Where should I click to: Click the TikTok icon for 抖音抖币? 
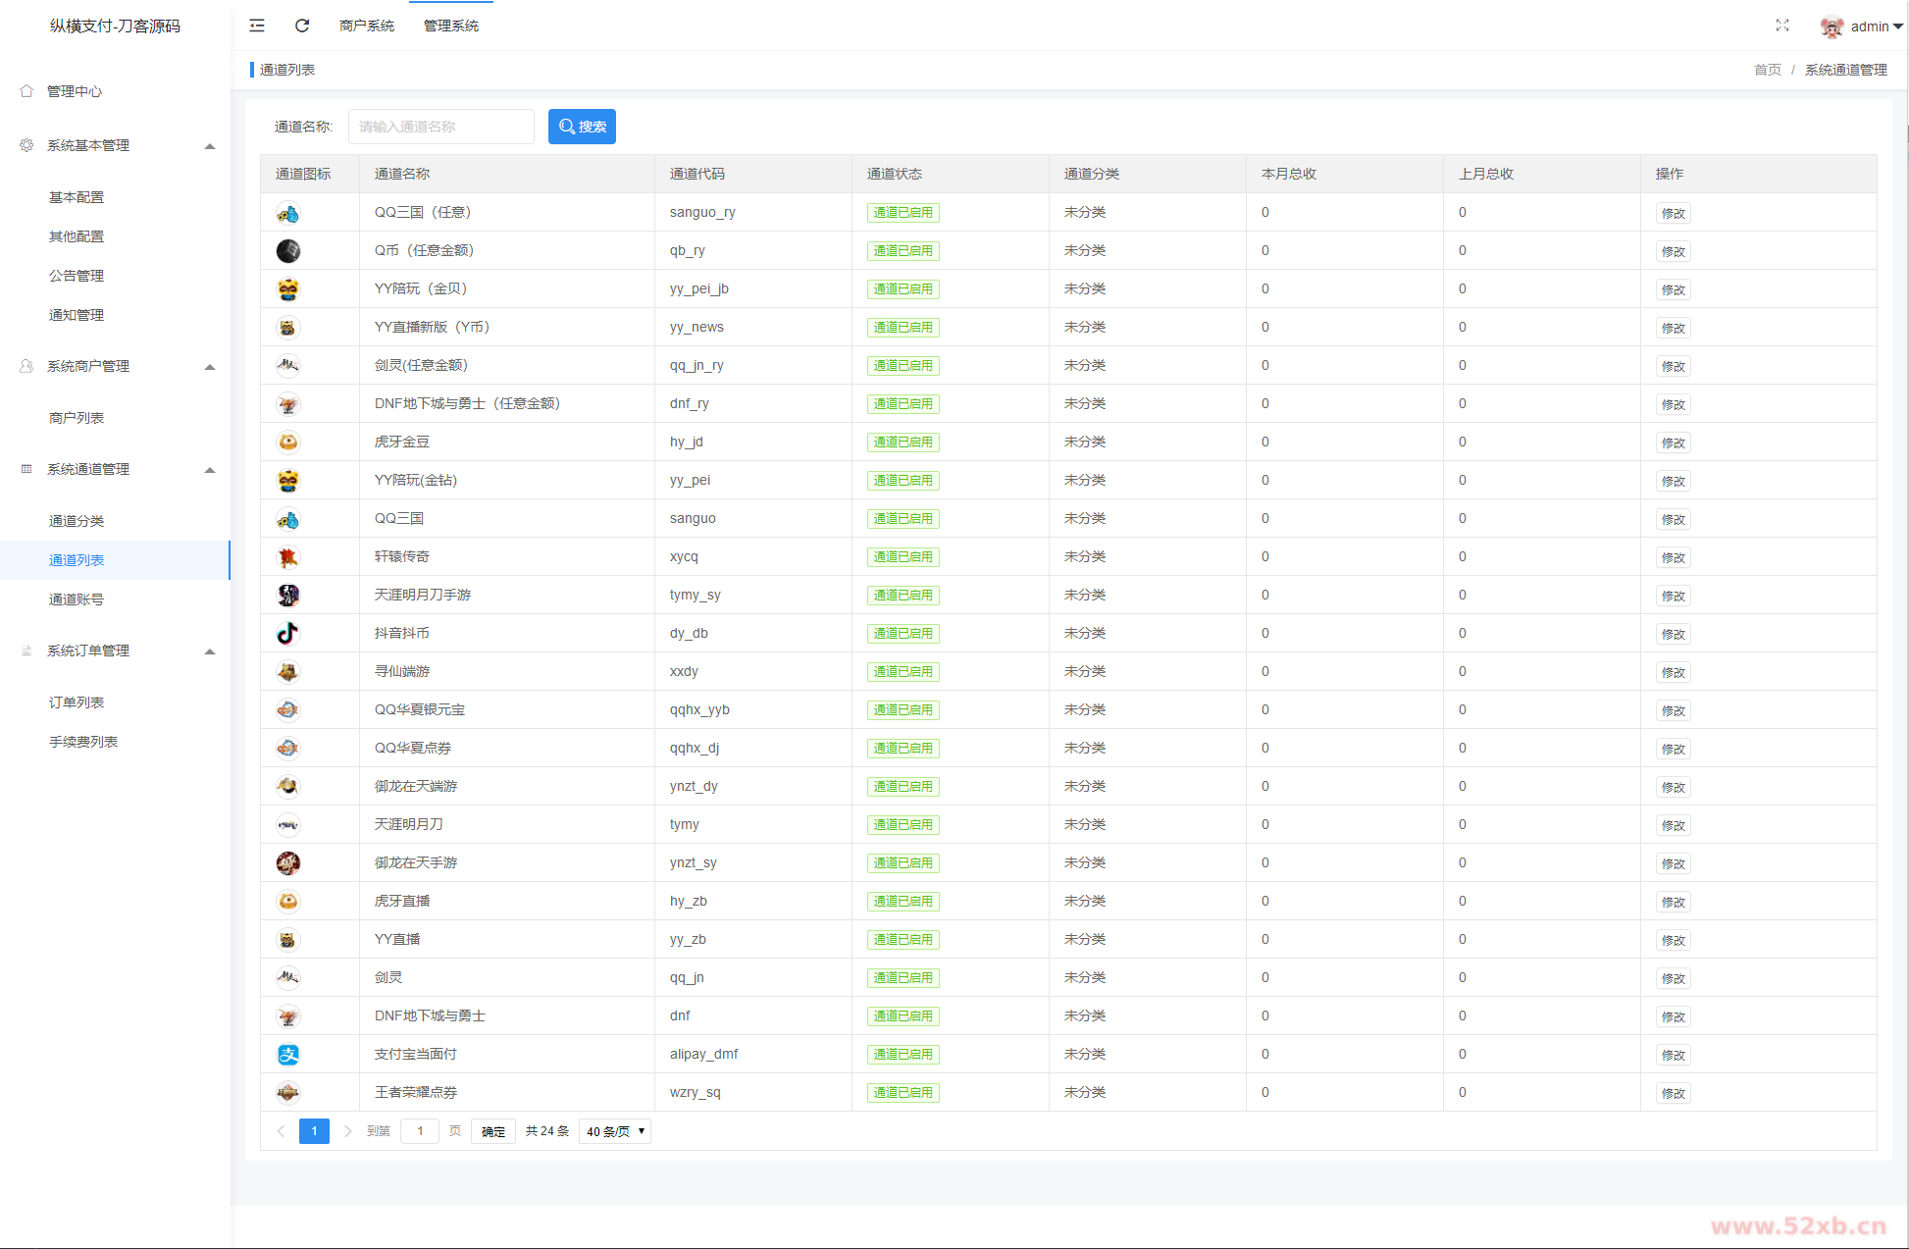pyautogui.click(x=287, y=634)
